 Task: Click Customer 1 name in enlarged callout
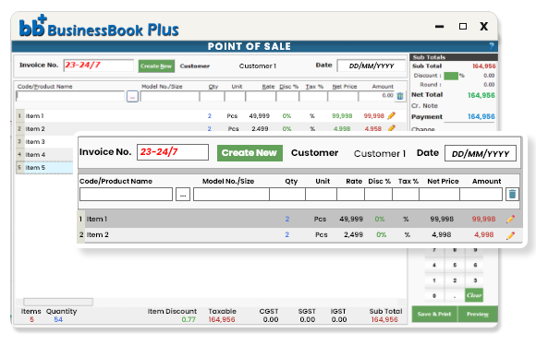pos(380,153)
